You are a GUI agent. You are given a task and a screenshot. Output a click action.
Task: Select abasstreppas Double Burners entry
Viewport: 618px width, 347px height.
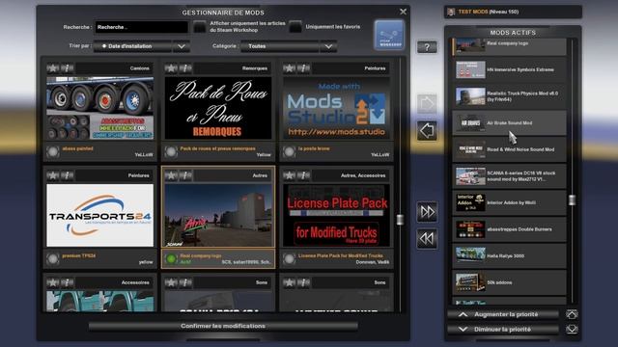point(509,229)
